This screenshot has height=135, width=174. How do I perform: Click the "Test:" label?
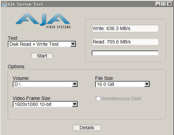[x=13, y=38]
